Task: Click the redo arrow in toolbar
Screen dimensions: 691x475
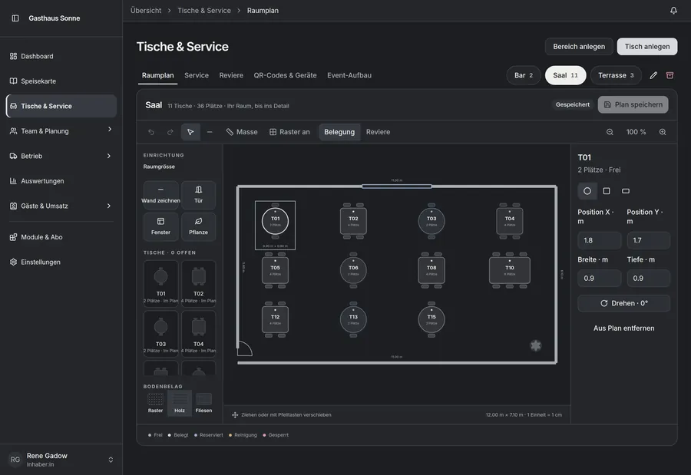Action: click(x=170, y=132)
